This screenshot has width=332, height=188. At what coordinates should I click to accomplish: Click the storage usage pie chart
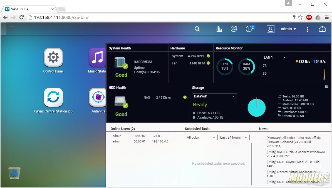click(x=257, y=108)
